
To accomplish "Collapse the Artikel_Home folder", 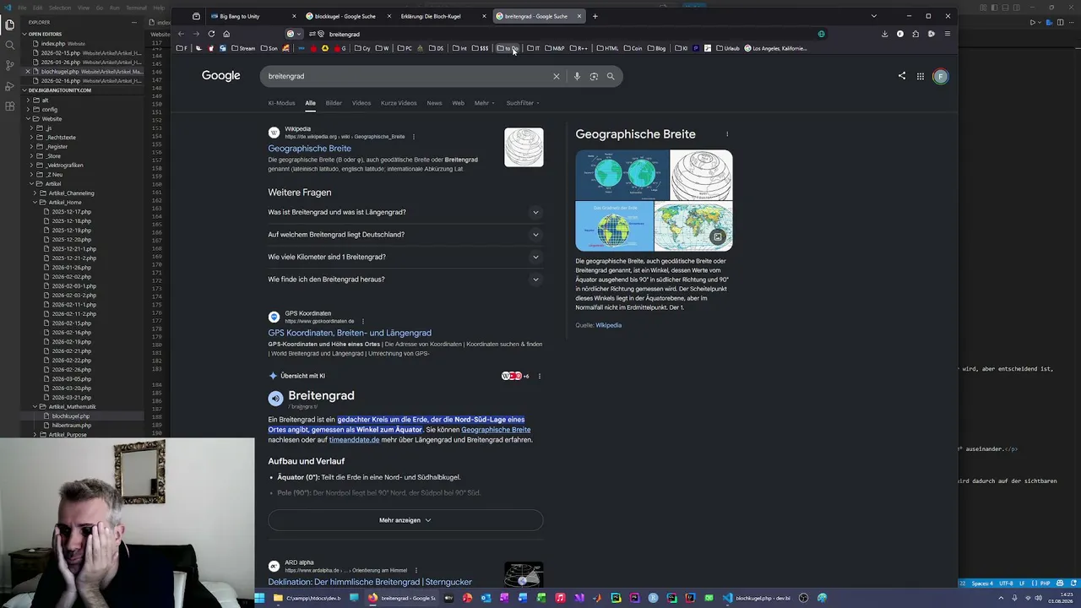I will [x=65, y=202].
